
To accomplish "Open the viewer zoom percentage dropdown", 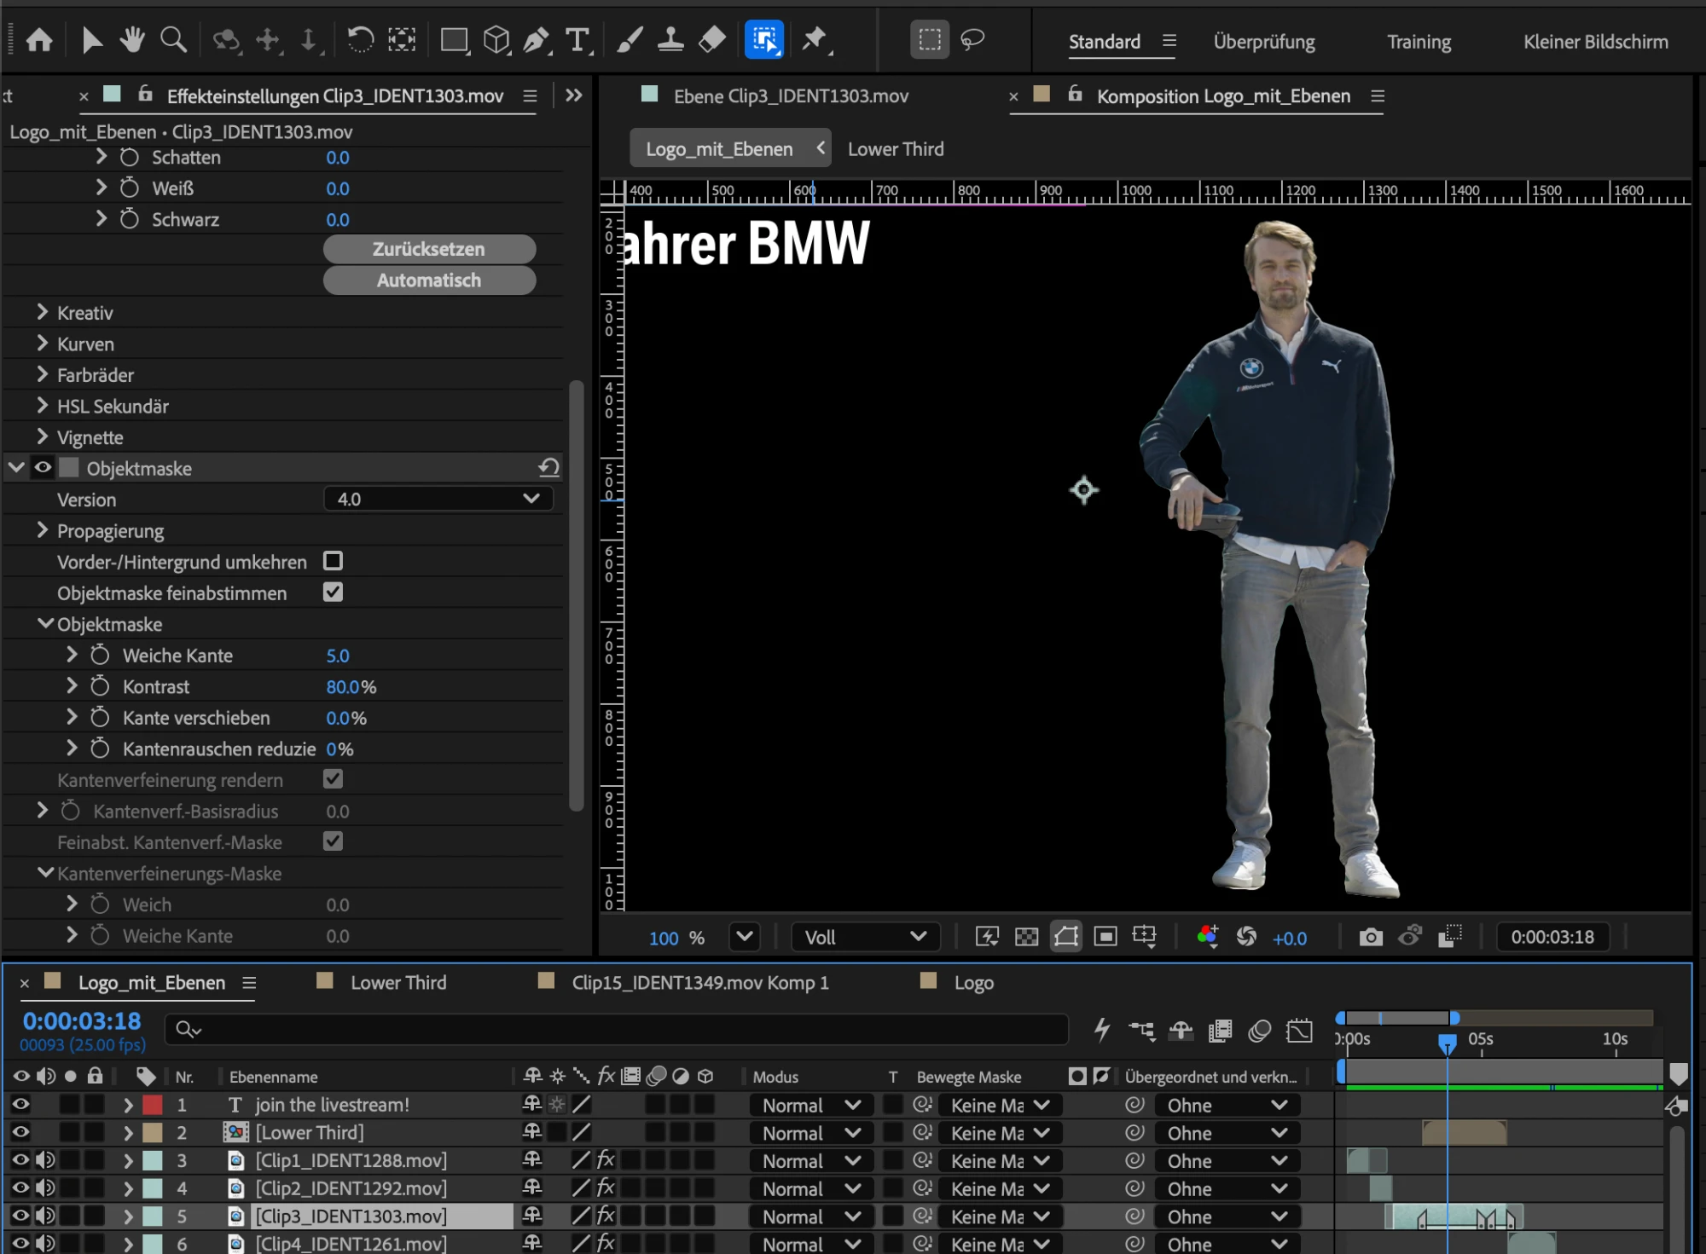I will pos(745,938).
